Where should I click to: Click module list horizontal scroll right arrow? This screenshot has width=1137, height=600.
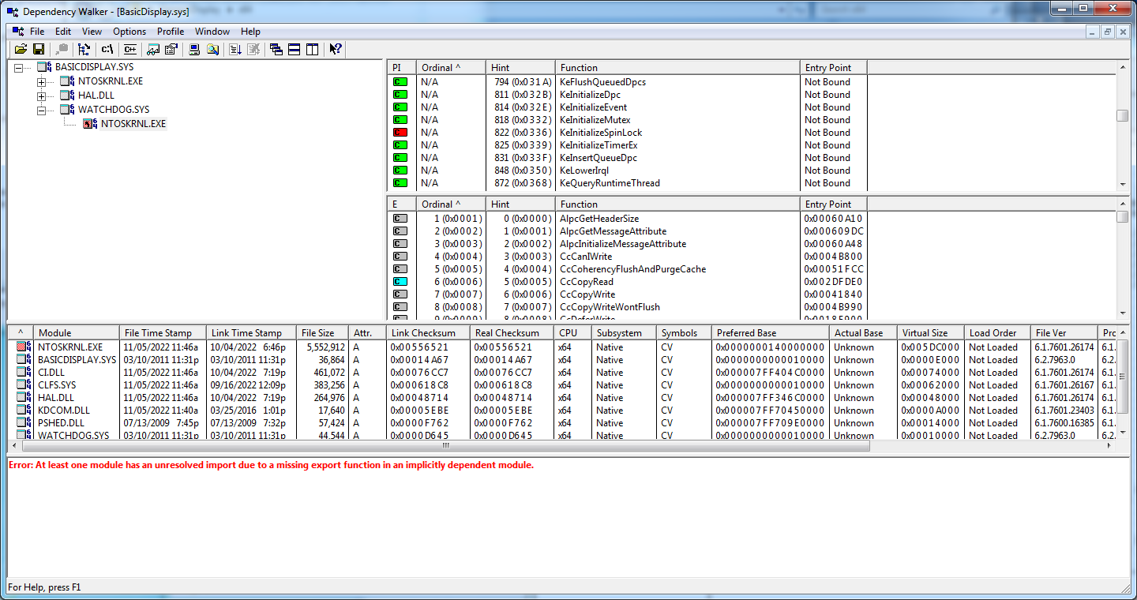pos(1111,447)
